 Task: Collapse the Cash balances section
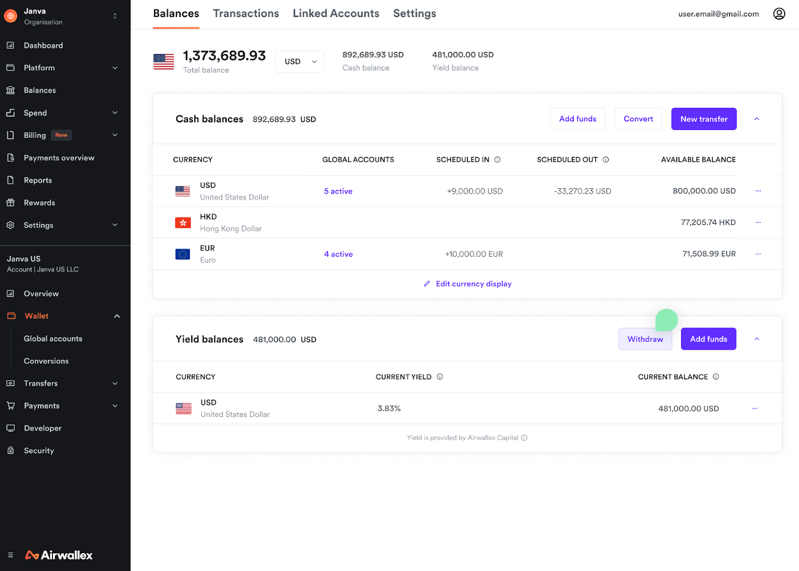point(757,119)
